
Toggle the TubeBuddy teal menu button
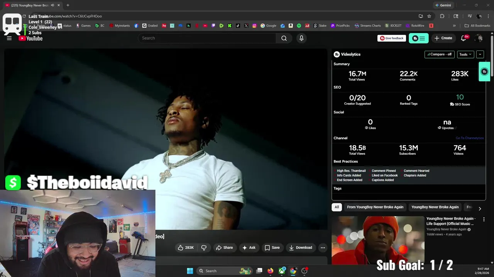pyautogui.click(x=419, y=38)
